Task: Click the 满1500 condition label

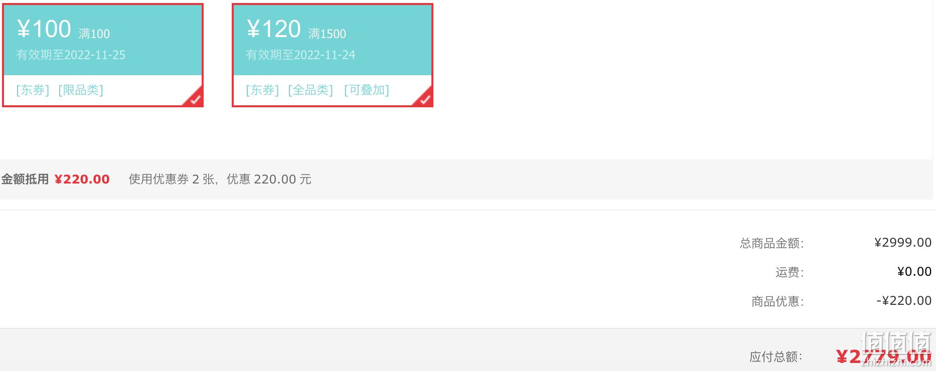Action: (327, 34)
